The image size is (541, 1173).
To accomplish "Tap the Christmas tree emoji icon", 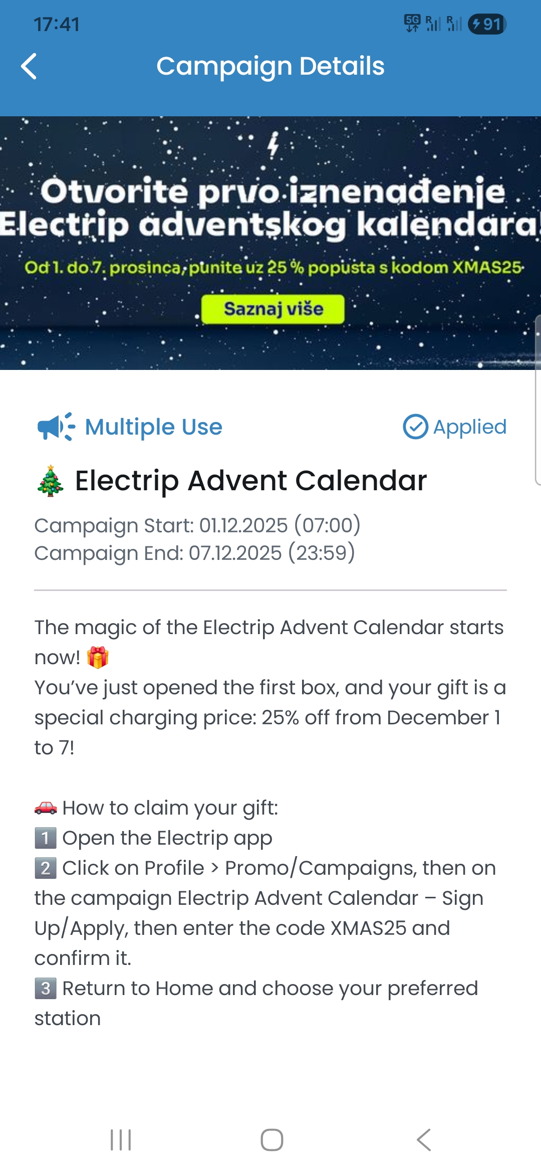I will (50, 481).
